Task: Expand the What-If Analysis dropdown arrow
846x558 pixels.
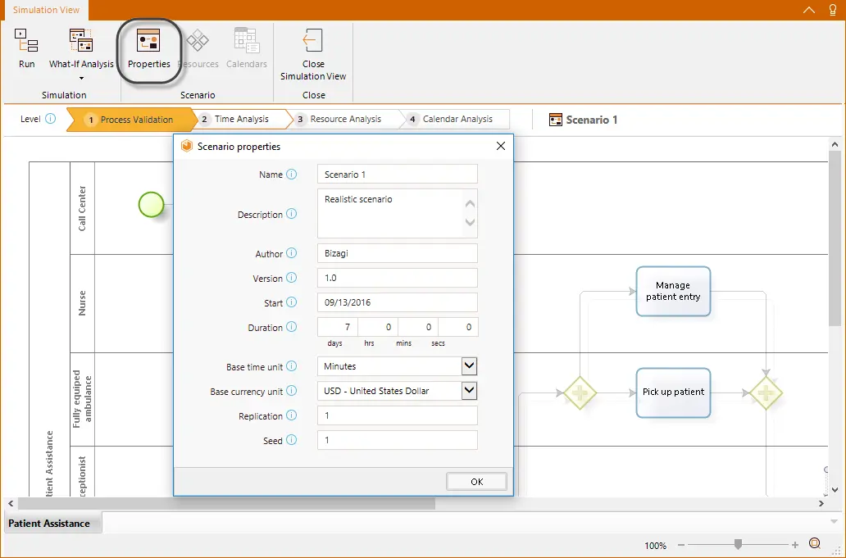Action: tap(81, 78)
